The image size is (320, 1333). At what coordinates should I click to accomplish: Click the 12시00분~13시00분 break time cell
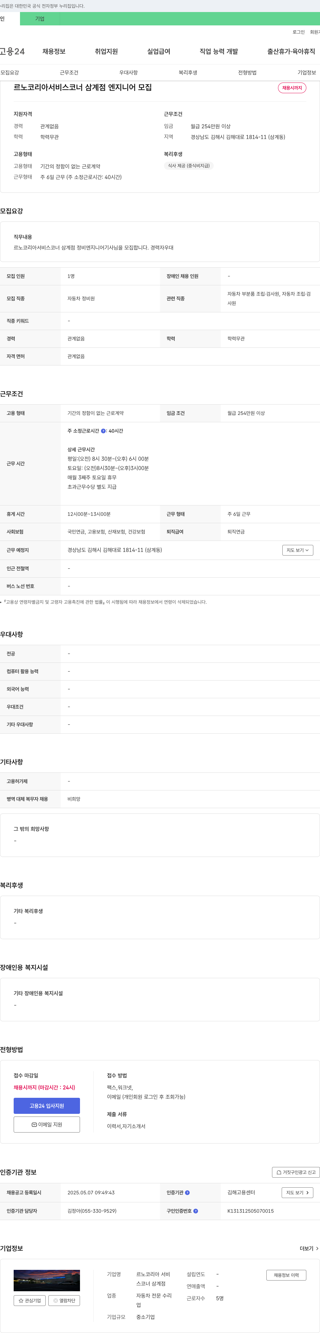[x=89, y=514]
